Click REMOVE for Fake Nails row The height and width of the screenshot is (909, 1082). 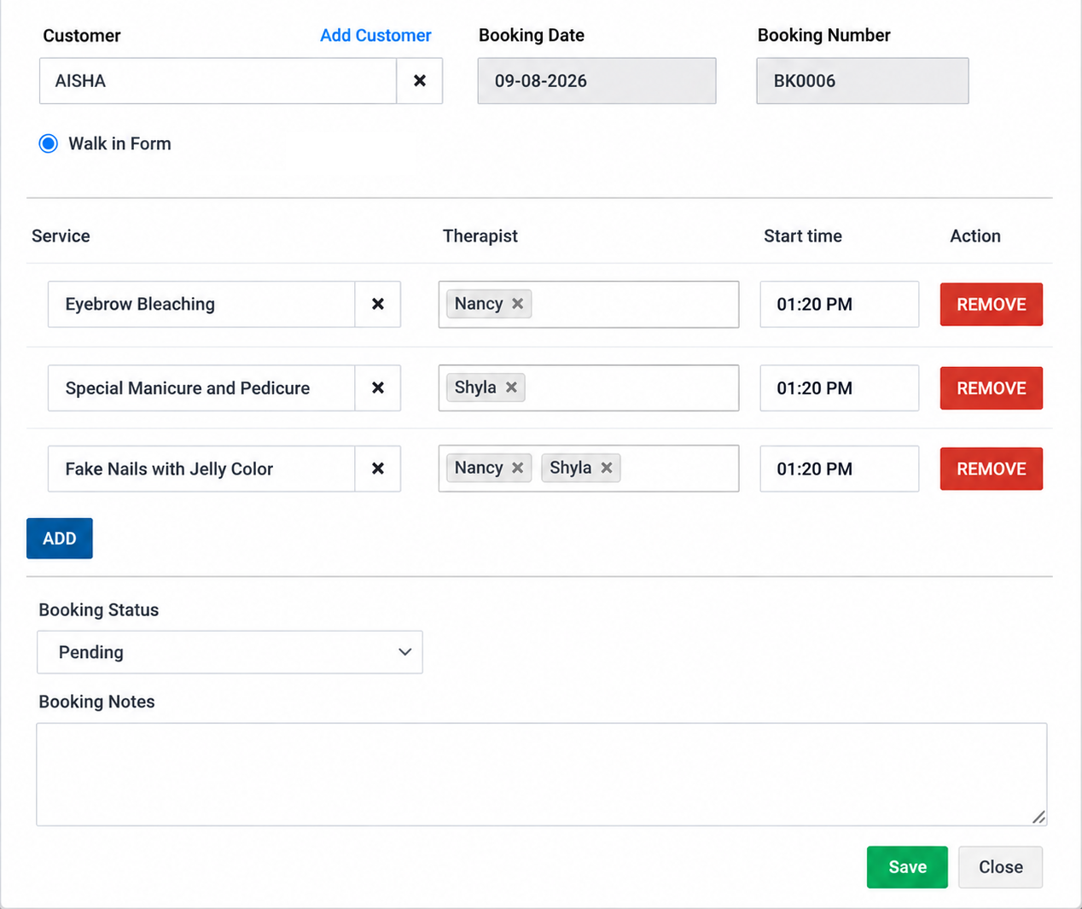(992, 469)
